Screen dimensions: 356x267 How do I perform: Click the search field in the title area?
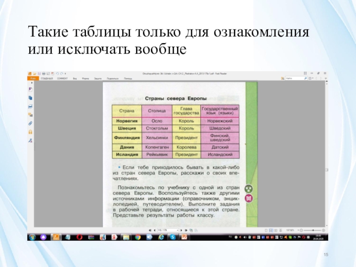[x=293, y=78]
